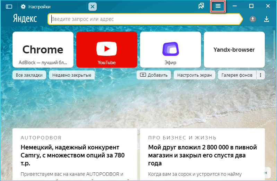
Task: Click the Добавить button
Action: [x=154, y=75]
